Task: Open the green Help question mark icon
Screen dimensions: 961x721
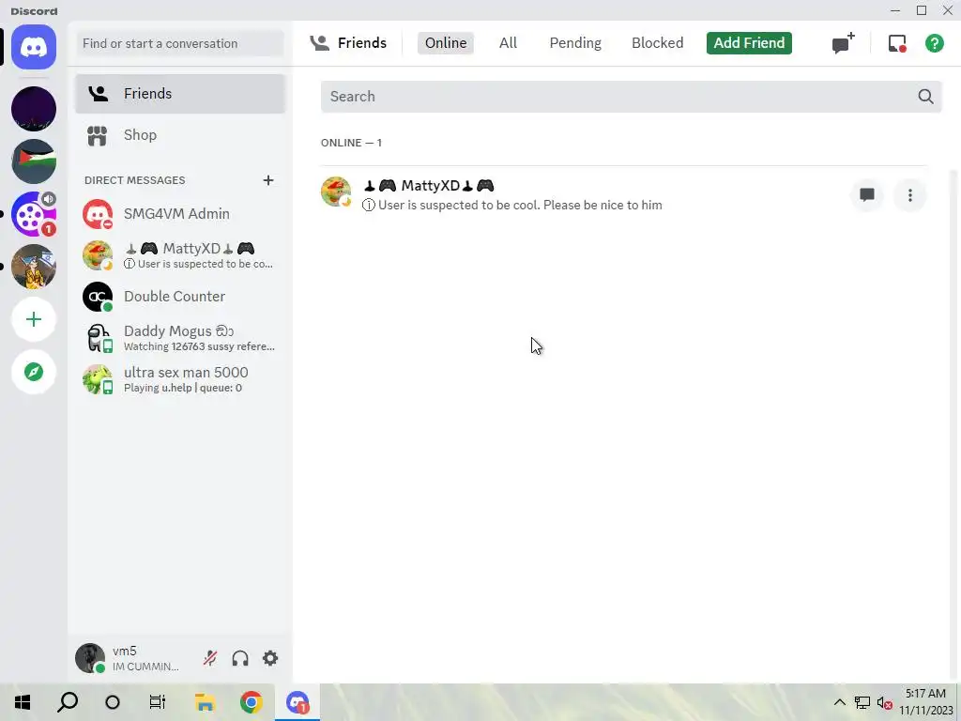Action: click(x=934, y=43)
